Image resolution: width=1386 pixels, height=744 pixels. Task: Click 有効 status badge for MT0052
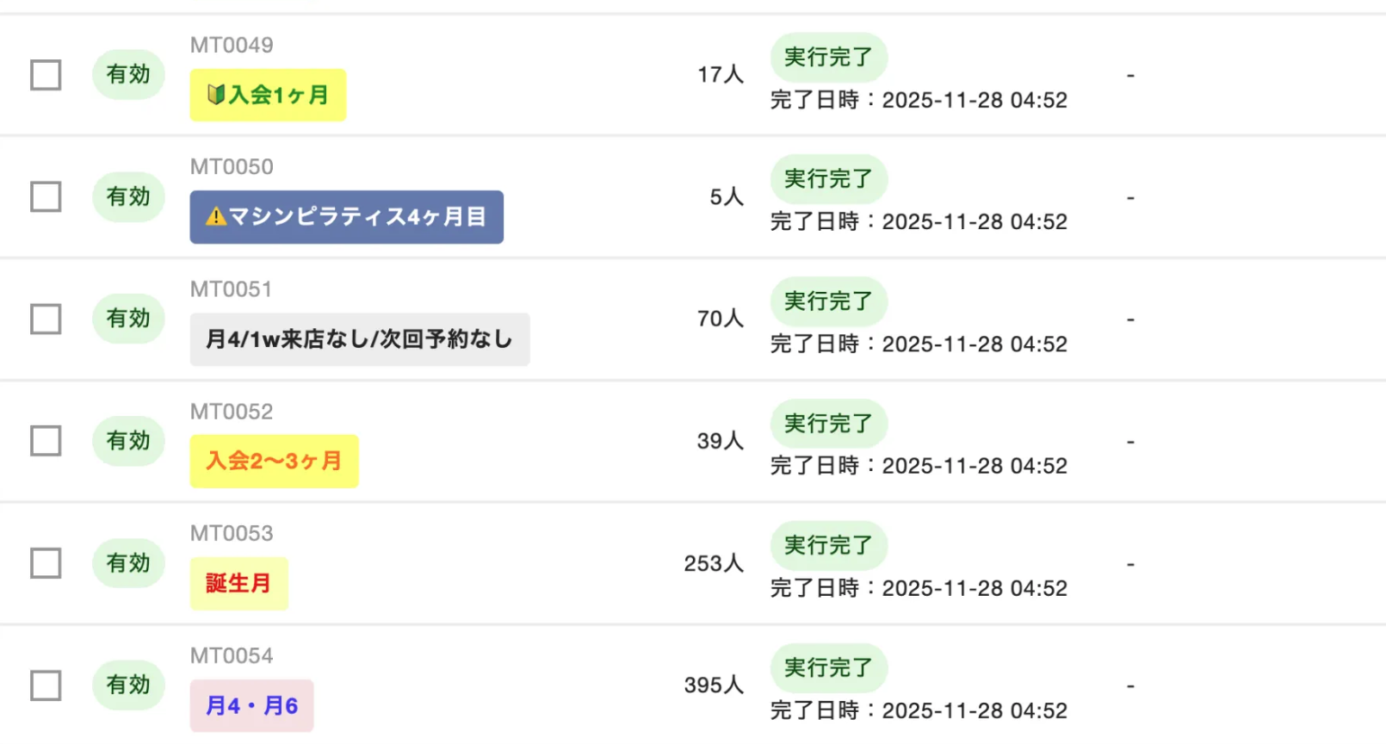pyautogui.click(x=128, y=441)
